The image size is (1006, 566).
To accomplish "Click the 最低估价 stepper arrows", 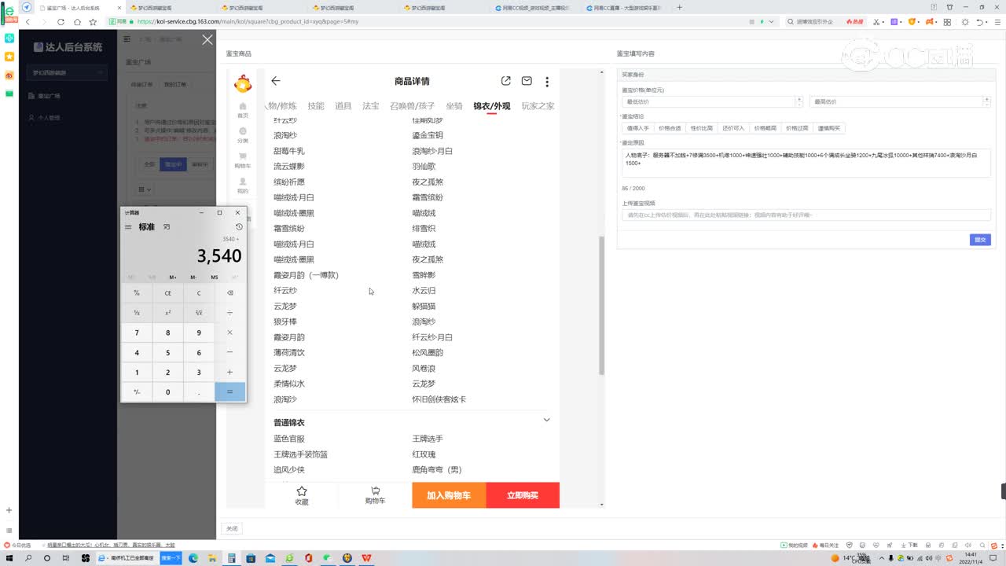I will pyautogui.click(x=799, y=101).
